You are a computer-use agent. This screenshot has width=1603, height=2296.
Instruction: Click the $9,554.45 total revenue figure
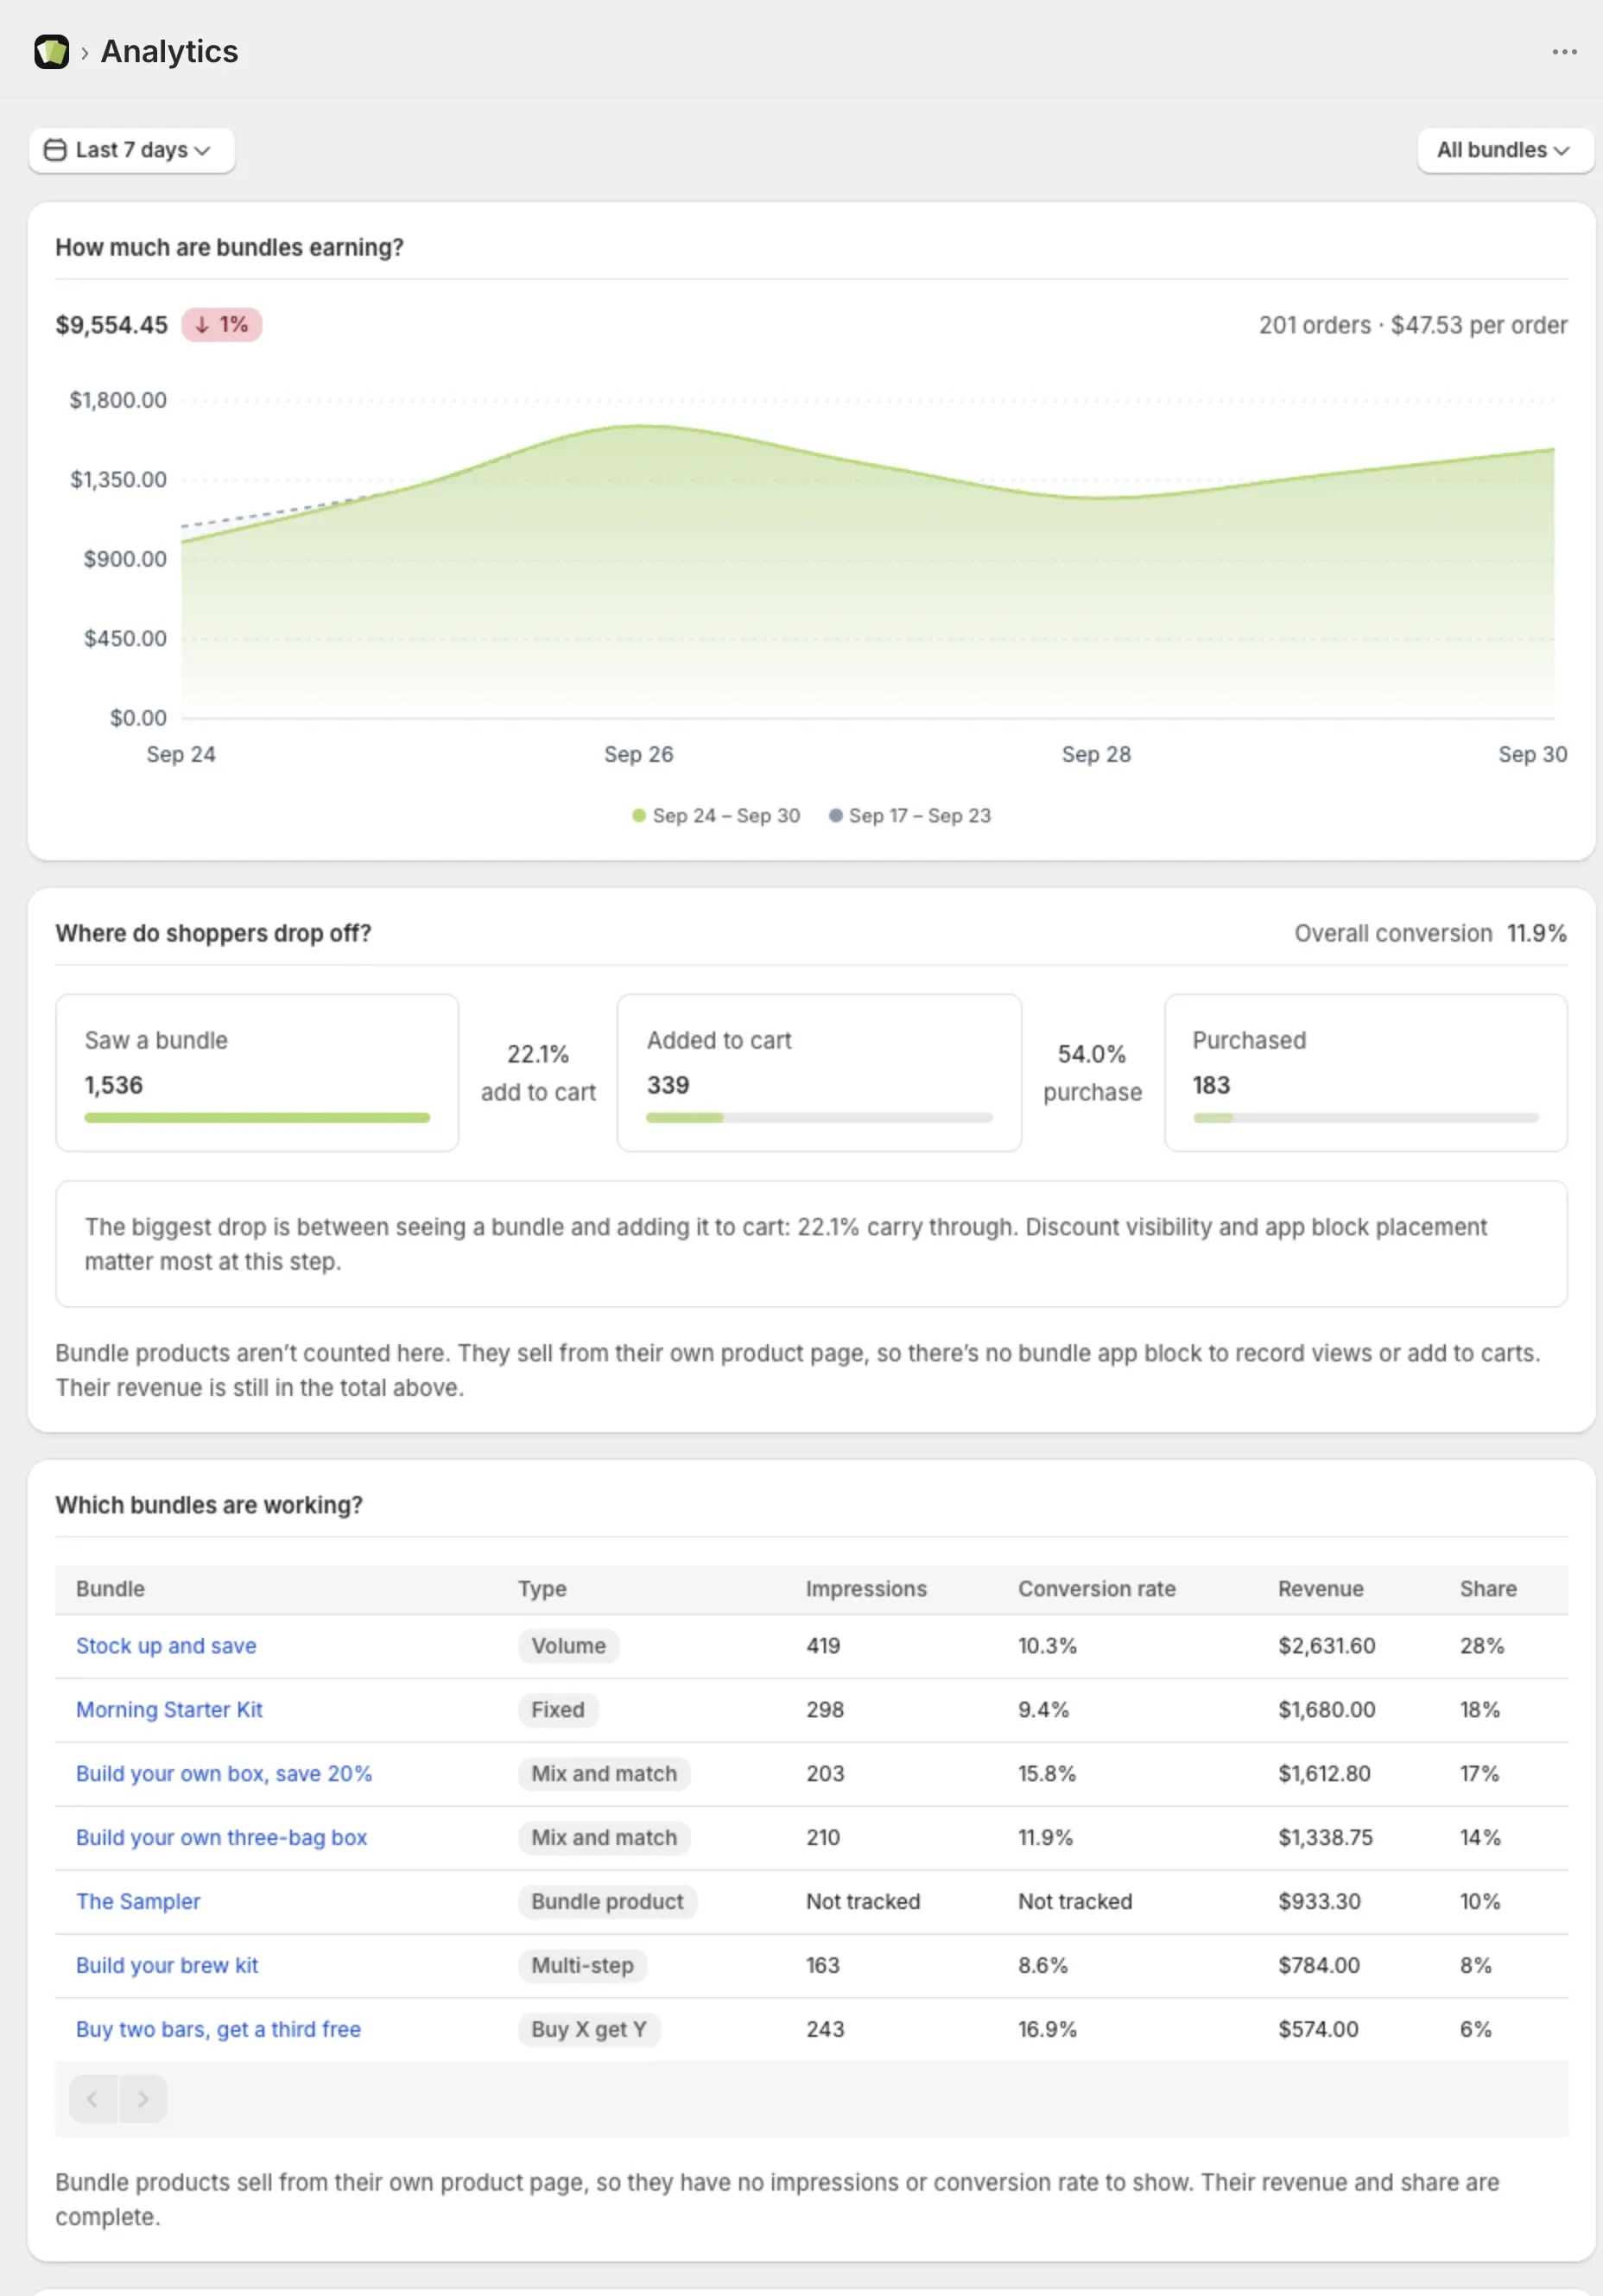click(111, 325)
